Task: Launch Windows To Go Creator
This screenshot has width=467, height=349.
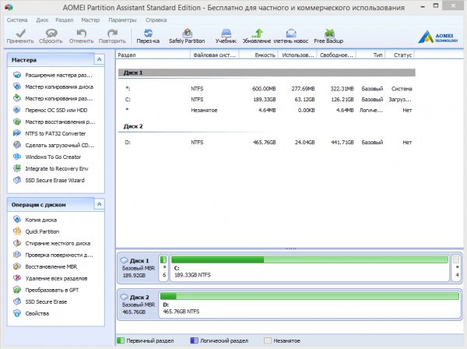Action: (x=47, y=157)
